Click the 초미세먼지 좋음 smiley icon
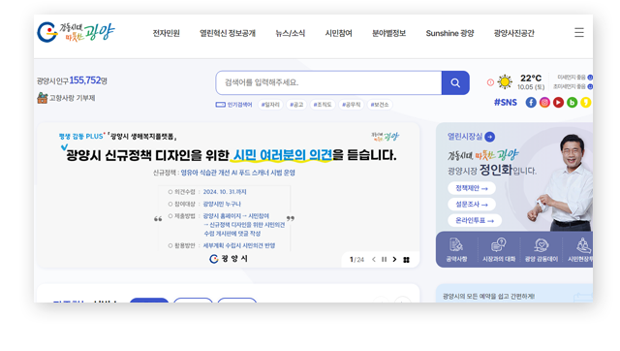Image resolution: width=620 pixels, height=351 pixels. coord(590,86)
